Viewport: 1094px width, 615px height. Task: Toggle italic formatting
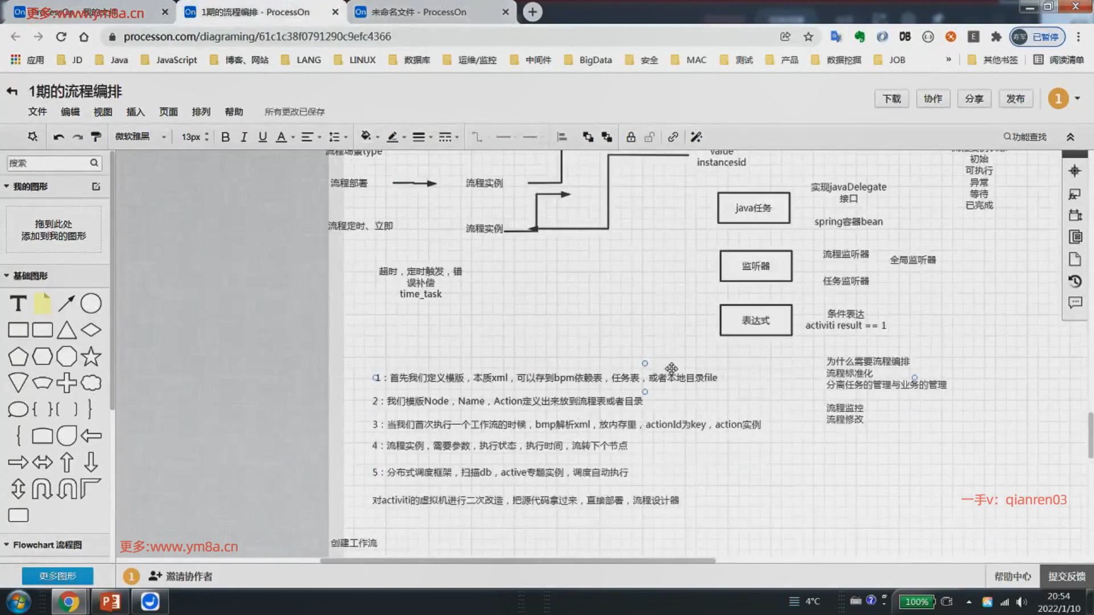pyautogui.click(x=244, y=137)
